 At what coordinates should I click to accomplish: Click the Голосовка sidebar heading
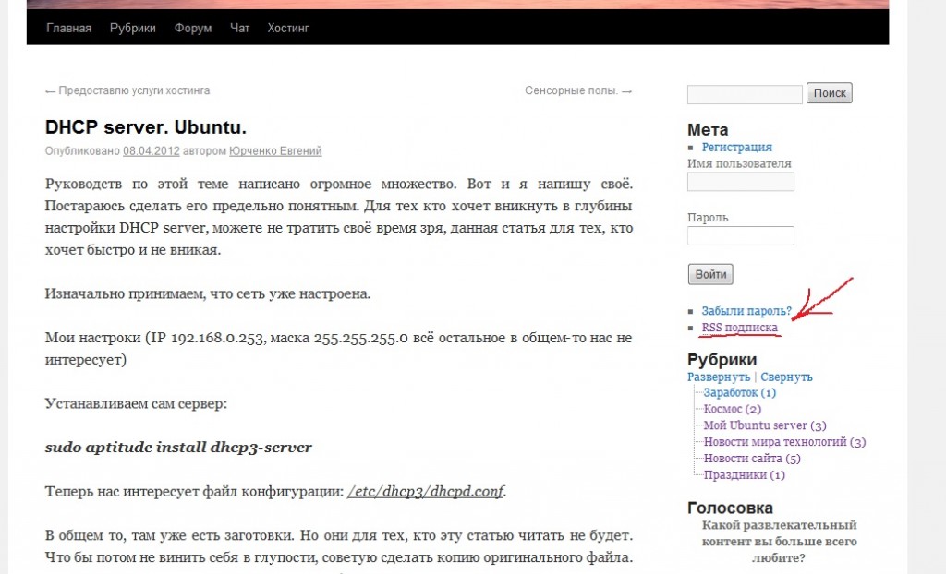(730, 508)
